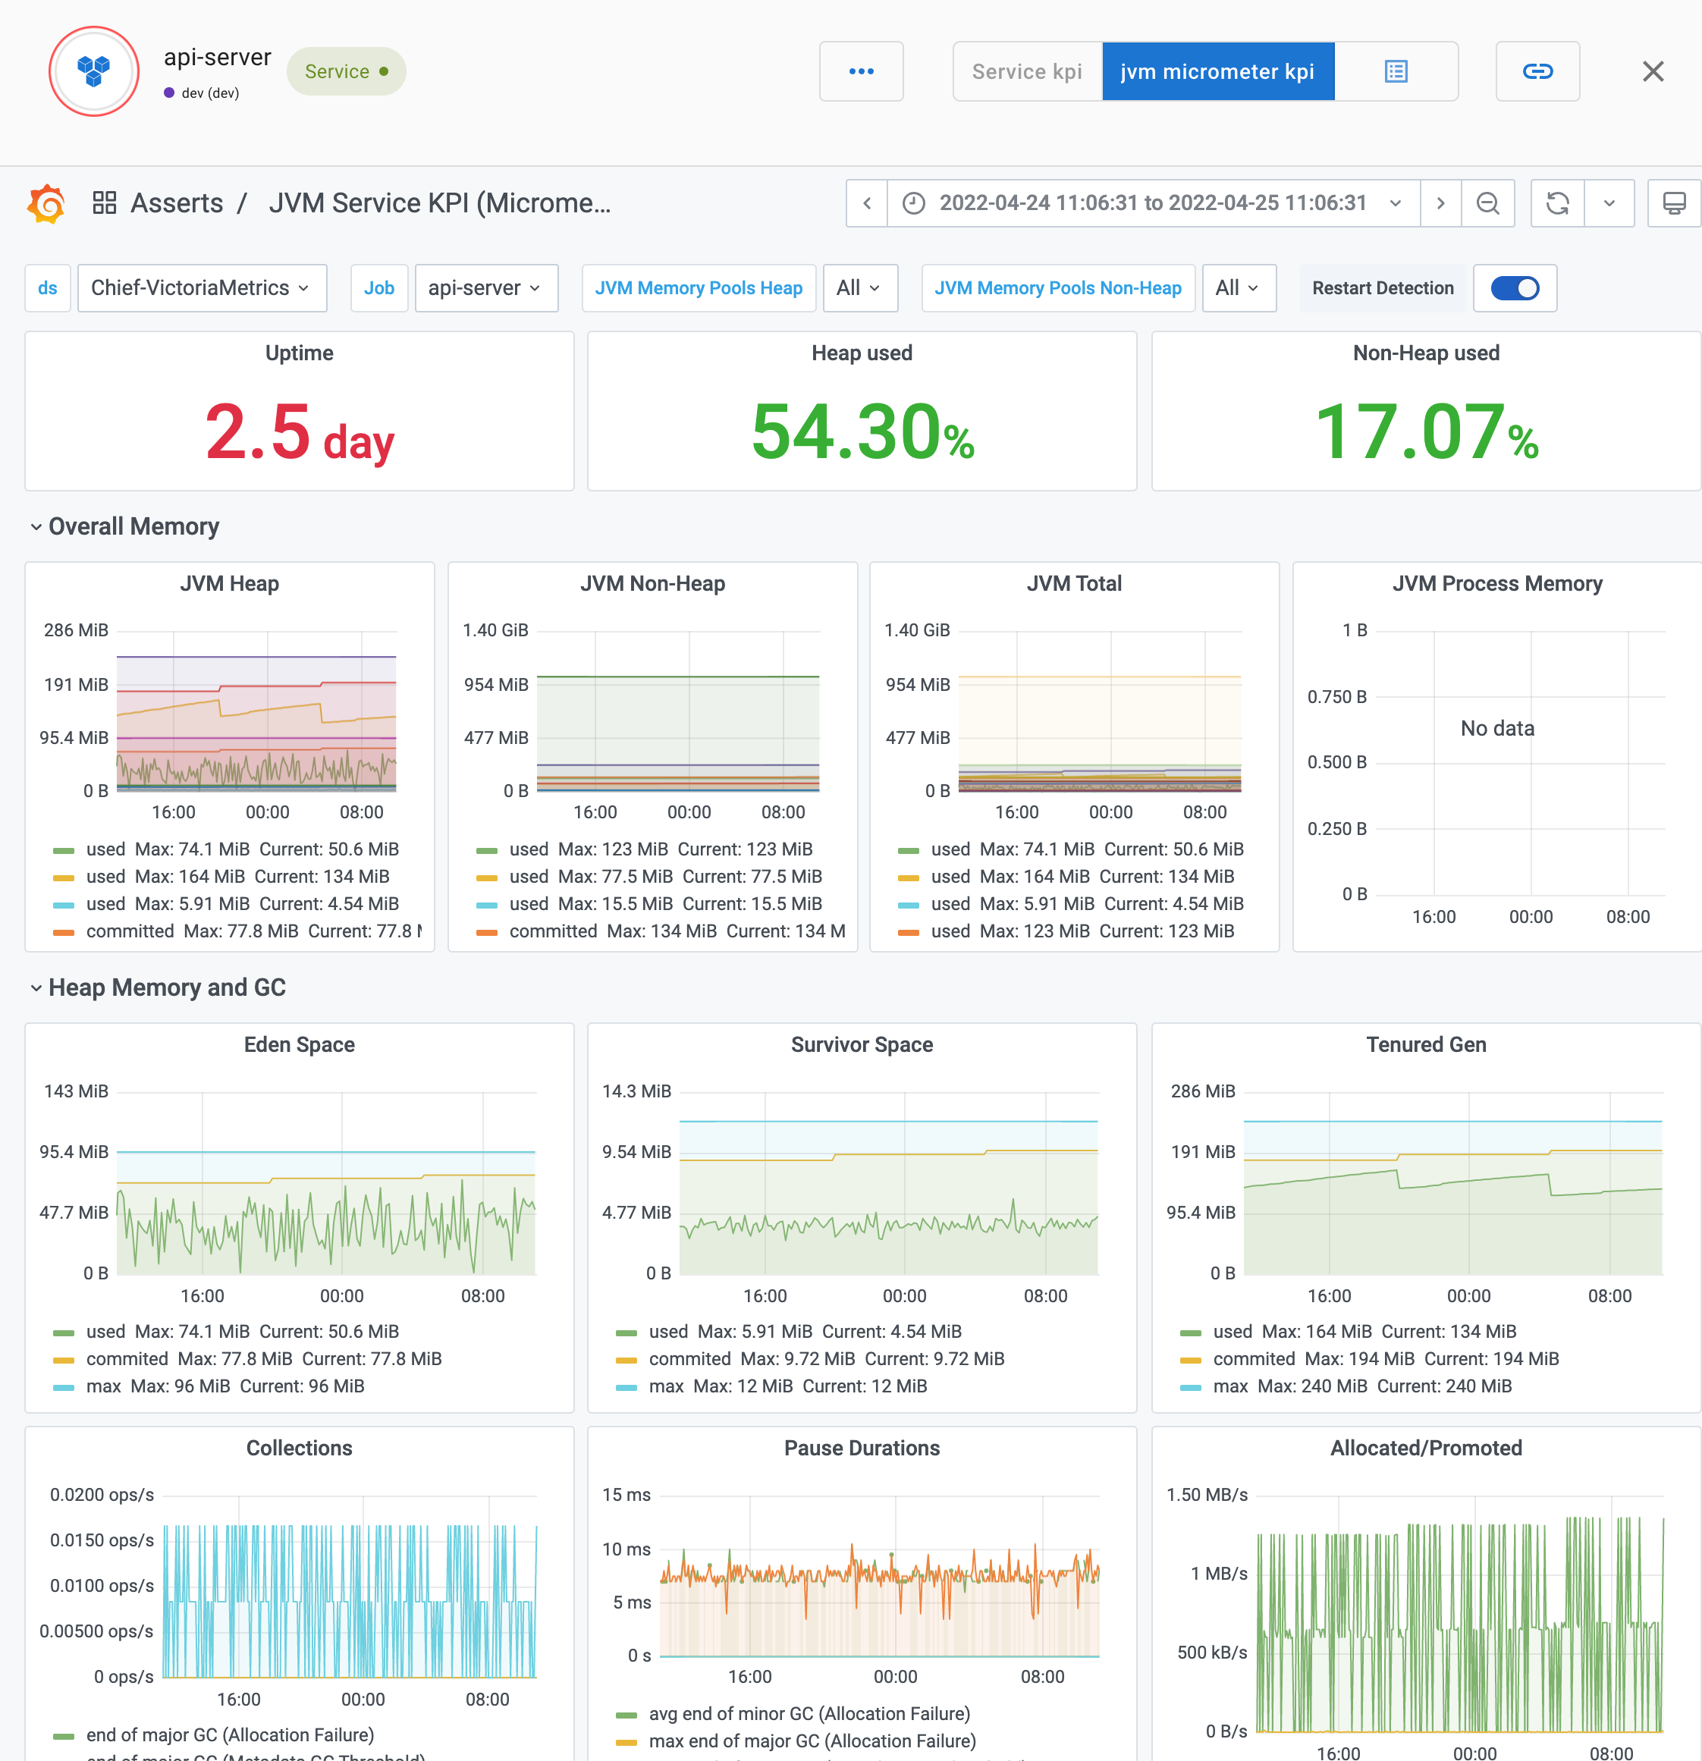The image size is (1702, 1761).
Task: Enable the Restart Detection toggle switch
Action: click(1514, 288)
